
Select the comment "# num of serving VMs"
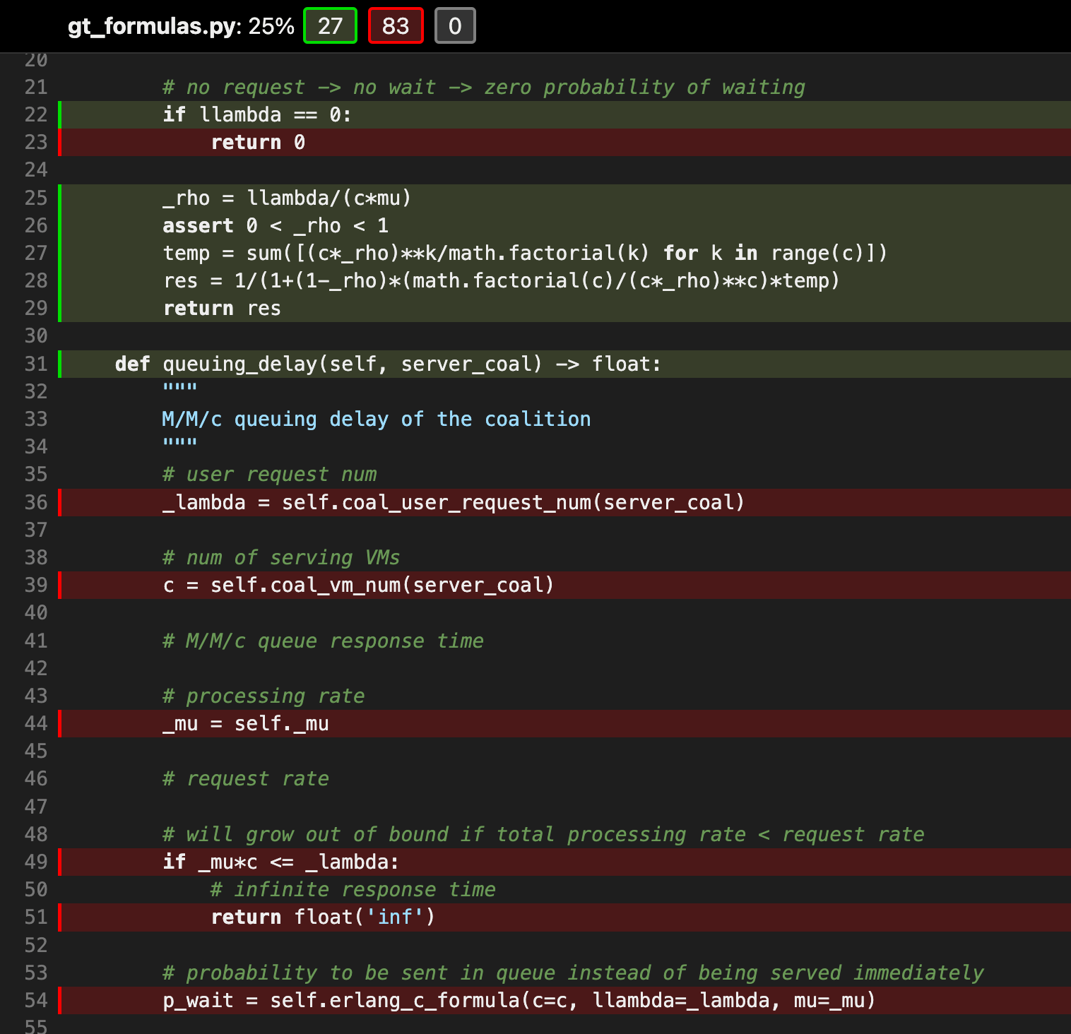(x=281, y=558)
